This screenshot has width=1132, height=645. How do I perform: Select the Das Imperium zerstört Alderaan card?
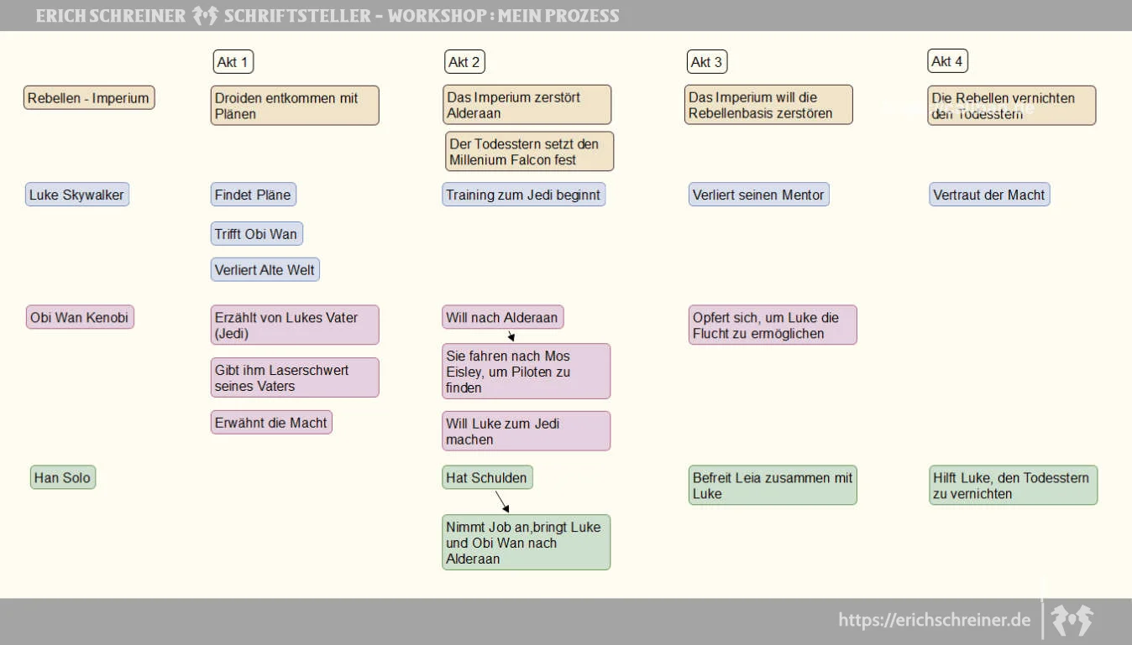pos(527,105)
